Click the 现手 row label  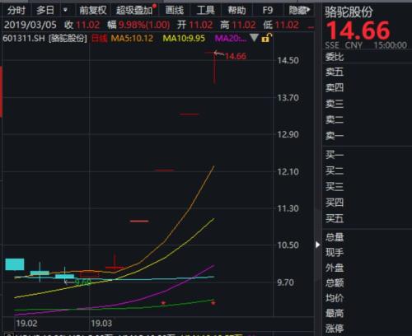pos(335,252)
